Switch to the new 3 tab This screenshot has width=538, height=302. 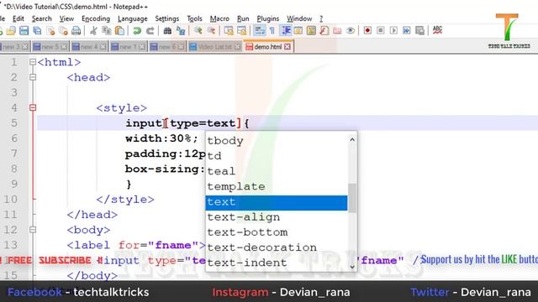pyautogui.click(x=14, y=47)
